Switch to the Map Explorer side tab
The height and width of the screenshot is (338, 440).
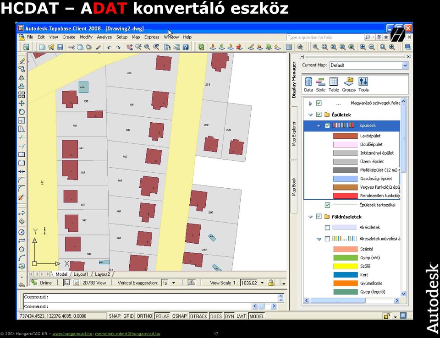[294, 134]
